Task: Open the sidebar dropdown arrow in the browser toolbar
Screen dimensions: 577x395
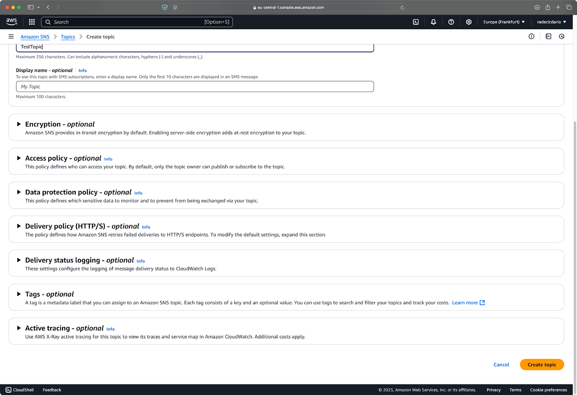Action: pos(38,7)
